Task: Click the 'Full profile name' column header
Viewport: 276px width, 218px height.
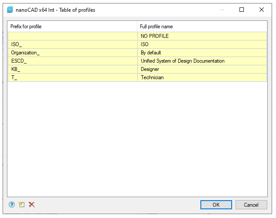Action: (x=202, y=27)
